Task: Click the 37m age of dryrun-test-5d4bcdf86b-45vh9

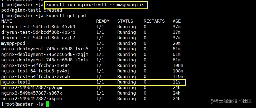Action: click(177, 27)
